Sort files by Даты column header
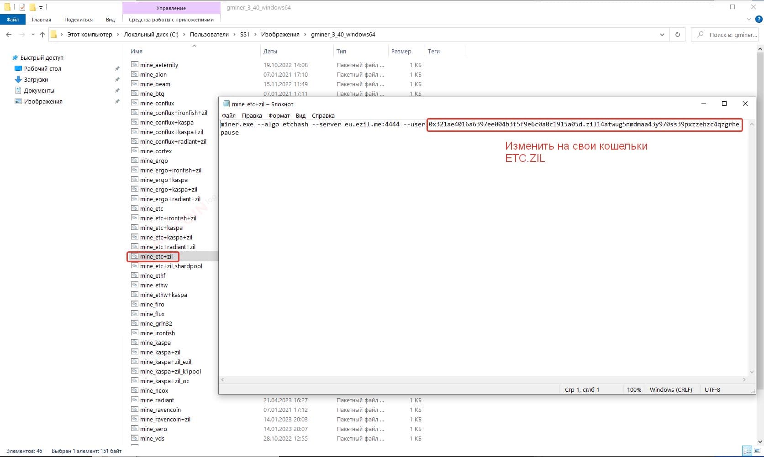The image size is (764, 457). click(270, 51)
